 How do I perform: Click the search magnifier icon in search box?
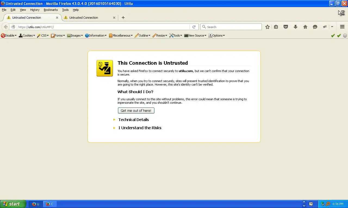204,27
